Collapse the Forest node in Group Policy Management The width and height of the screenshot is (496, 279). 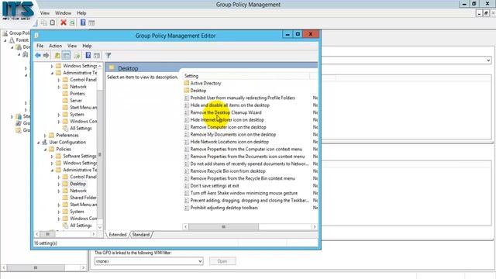pyautogui.click(x=5, y=40)
